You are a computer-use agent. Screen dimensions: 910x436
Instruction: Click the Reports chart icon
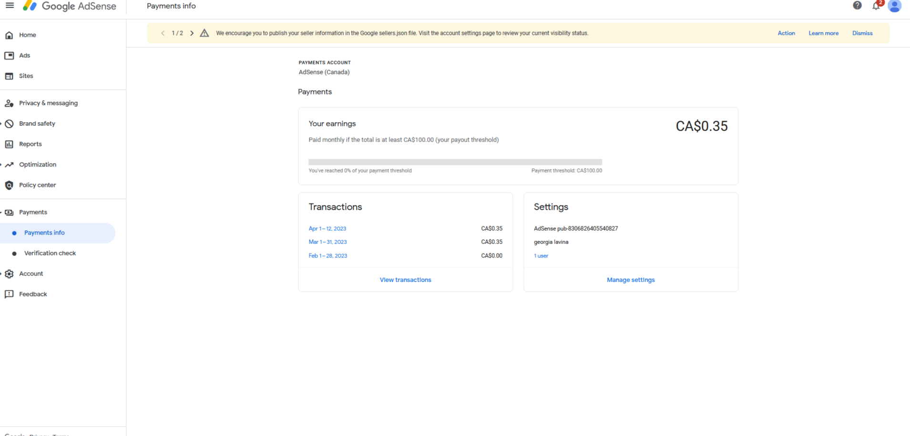9,144
